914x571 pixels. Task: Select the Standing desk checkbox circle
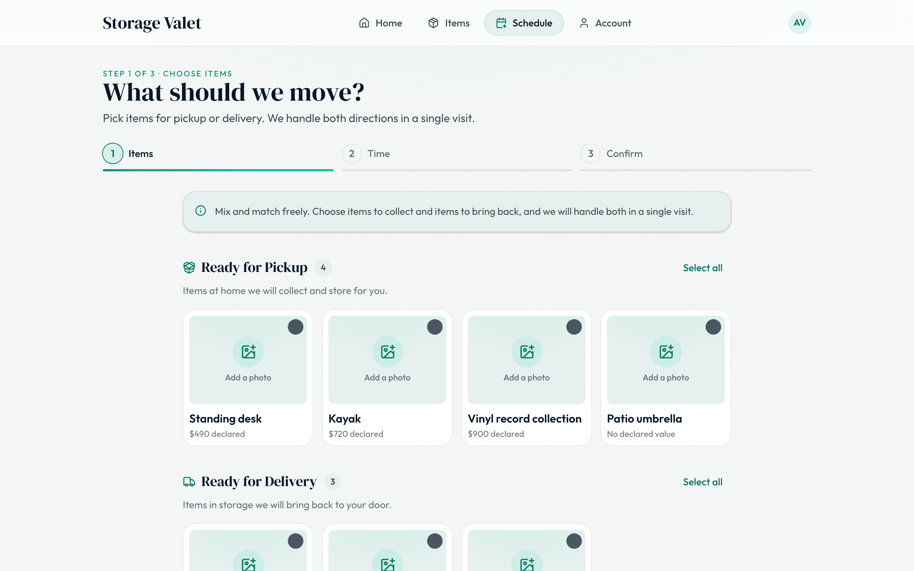pyautogui.click(x=295, y=327)
